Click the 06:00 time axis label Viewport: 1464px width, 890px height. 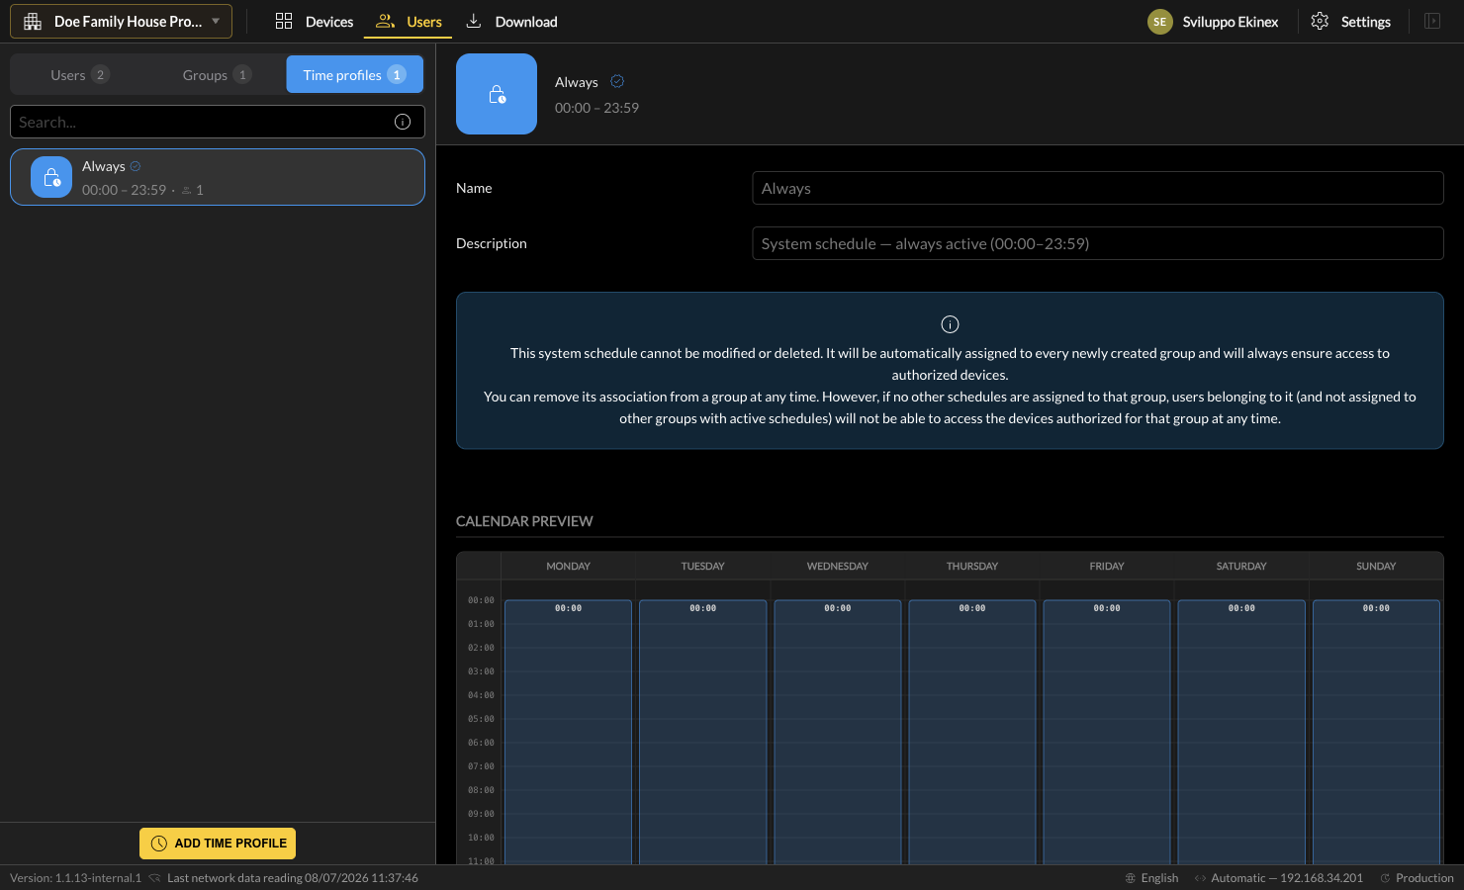[481, 743]
